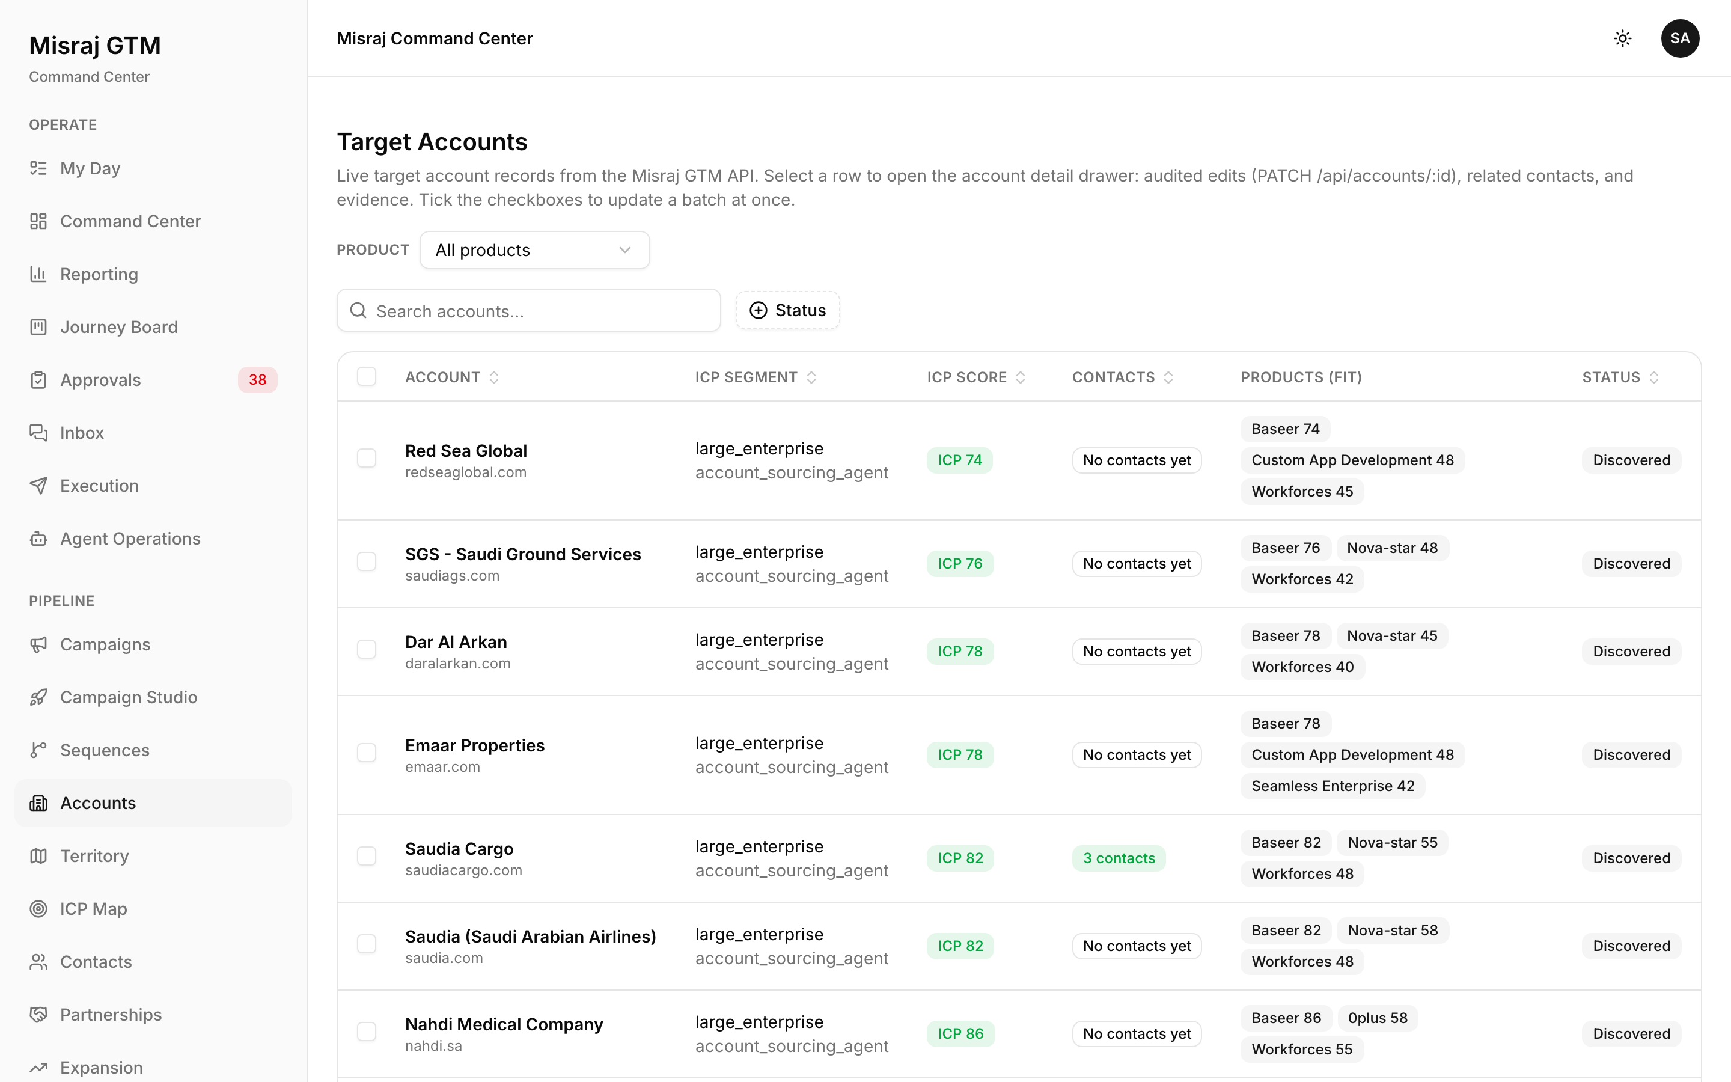Click the Command Center grid icon
1731x1082 pixels.
38,221
